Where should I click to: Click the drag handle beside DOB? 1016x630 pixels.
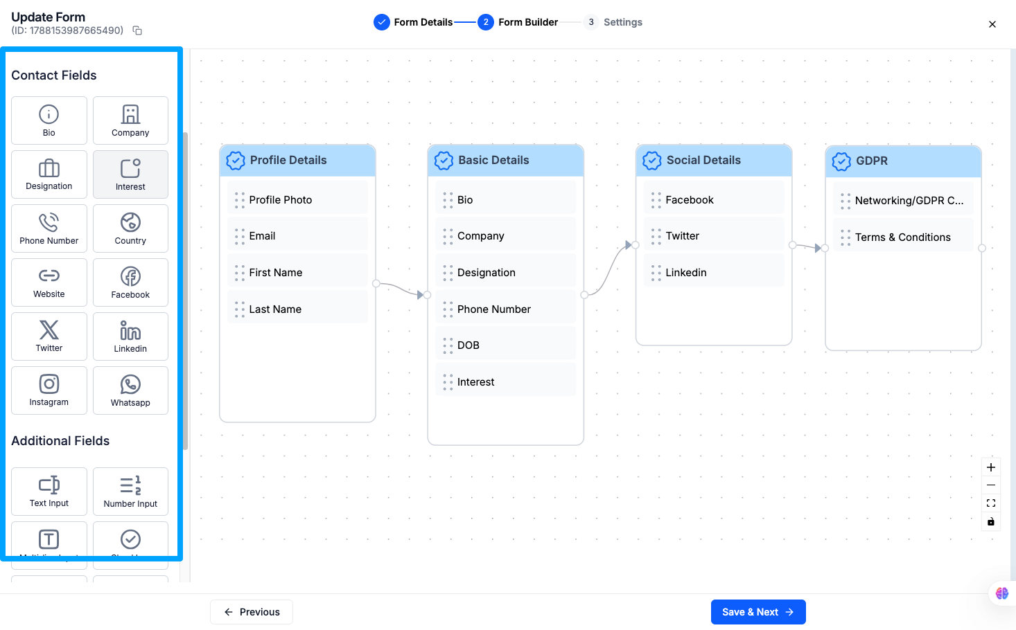point(448,345)
